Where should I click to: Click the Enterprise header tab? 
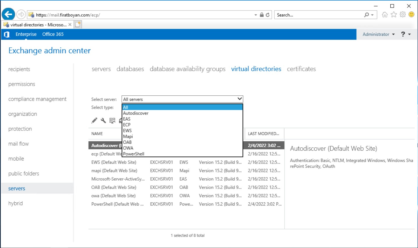26,34
